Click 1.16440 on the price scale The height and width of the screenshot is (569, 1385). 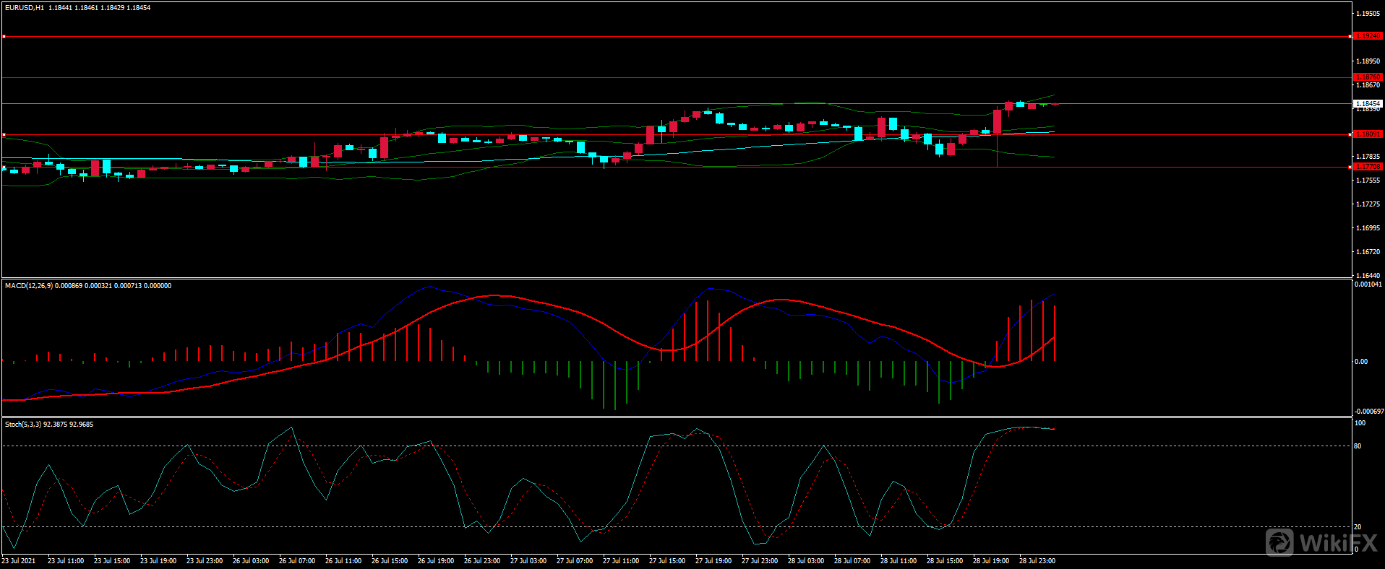point(1367,276)
